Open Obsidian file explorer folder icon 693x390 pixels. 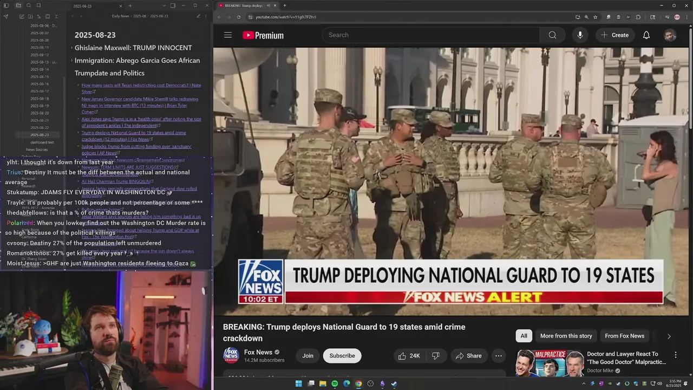(18, 5)
